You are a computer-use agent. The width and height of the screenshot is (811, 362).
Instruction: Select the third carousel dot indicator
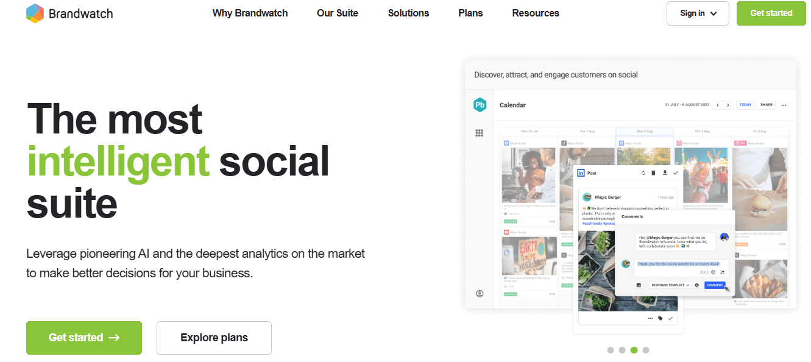pyautogui.click(x=634, y=350)
